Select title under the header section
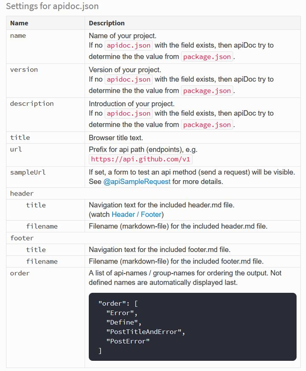Screen dimensions: 306x371 [36, 205]
